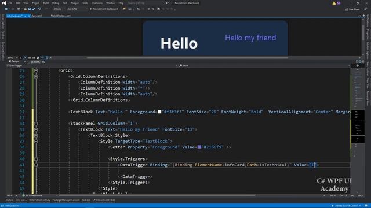
Task: Click the #7166f9 color swatch
Action: coord(199,147)
